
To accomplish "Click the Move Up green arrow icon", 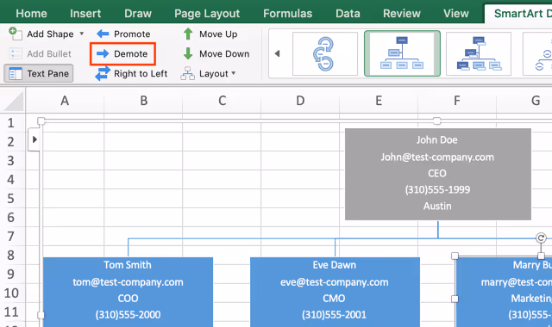I will pyautogui.click(x=188, y=34).
